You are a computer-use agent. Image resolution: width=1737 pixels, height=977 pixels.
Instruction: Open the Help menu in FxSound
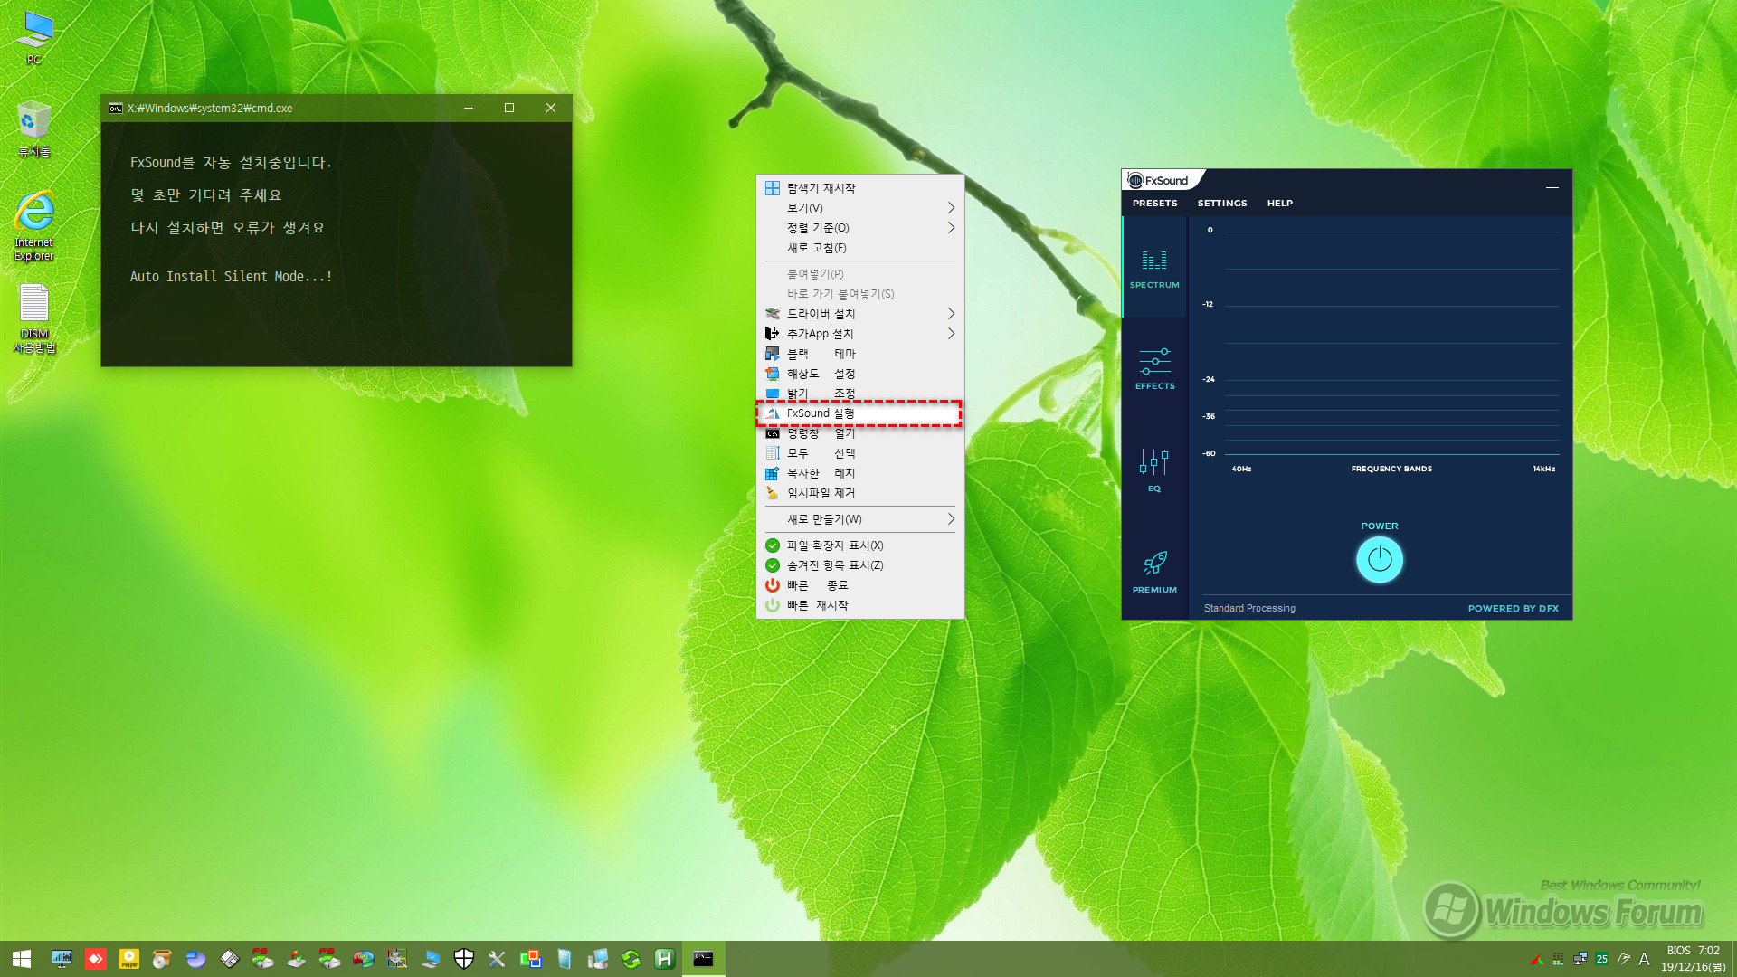tap(1279, 204)
